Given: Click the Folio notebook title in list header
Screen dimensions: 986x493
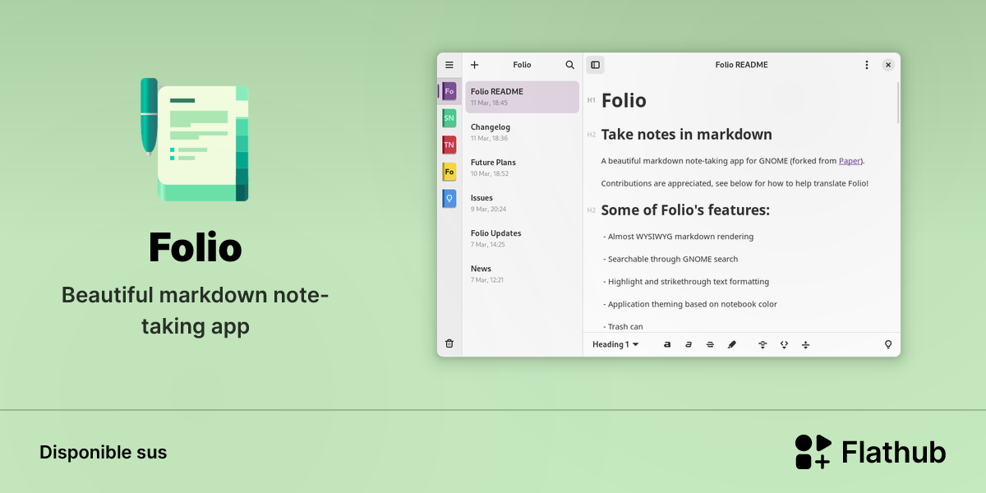Looking at the screenshot, I should coord(522,65).
